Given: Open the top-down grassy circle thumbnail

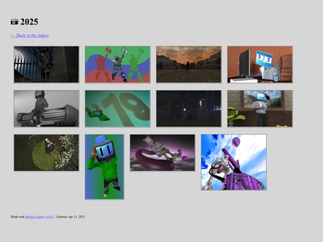Looking at the screenshot, I should (x=46, y=153).
